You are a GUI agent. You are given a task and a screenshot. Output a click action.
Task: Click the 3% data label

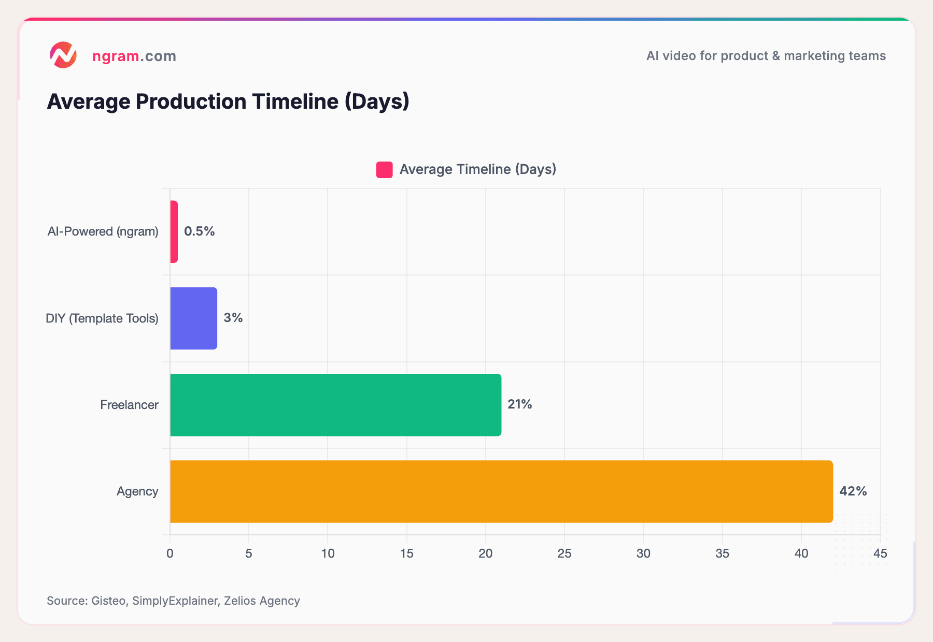(232, 318)
